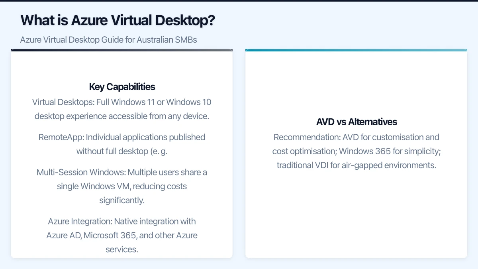Click the RemoteApp capability paragraph
The width and height of the screenshot is (478, 269).
click(x=122, y=144)
